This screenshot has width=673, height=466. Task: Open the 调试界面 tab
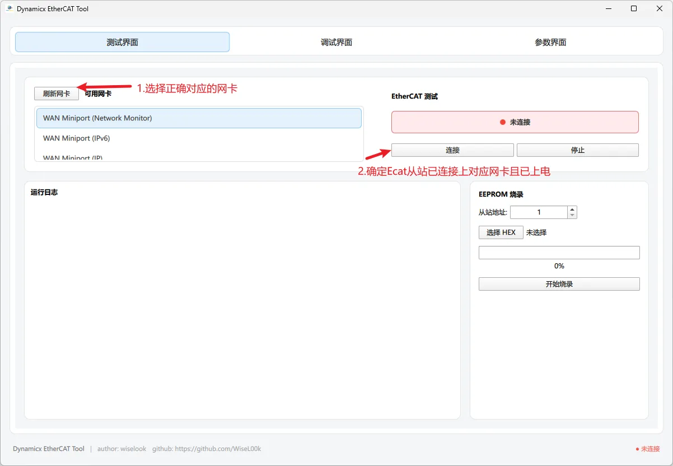click(336, 42)
